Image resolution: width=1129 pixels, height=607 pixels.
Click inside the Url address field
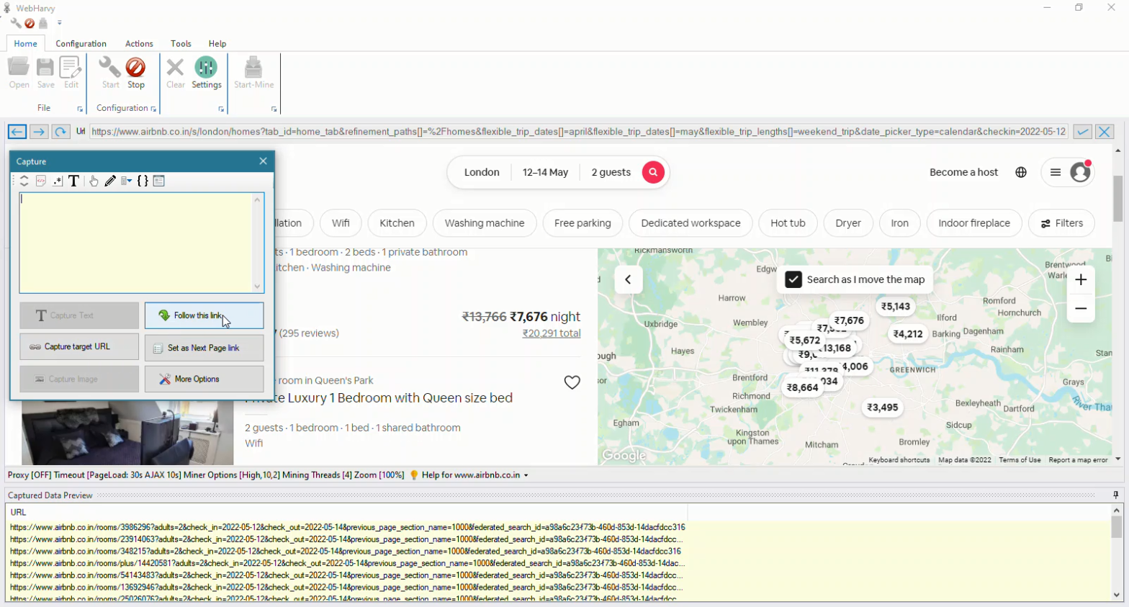tap(576, 132)
